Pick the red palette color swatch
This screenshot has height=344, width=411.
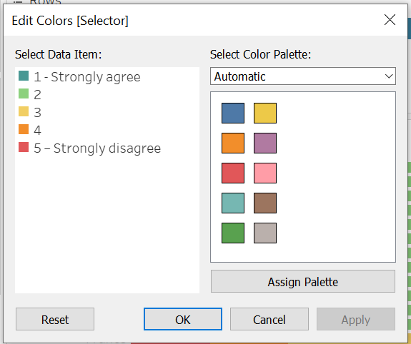pos(233,173)
